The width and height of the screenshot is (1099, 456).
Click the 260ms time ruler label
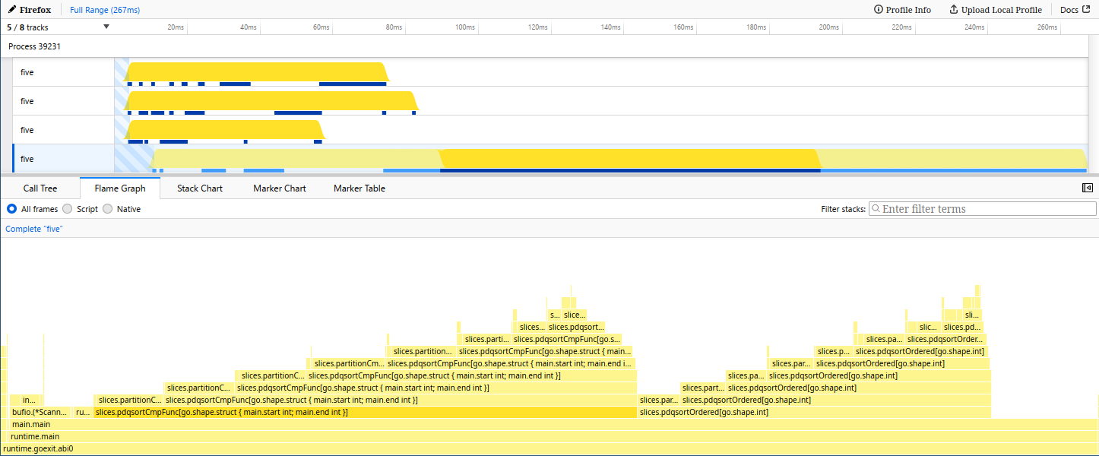point(1047,27)
